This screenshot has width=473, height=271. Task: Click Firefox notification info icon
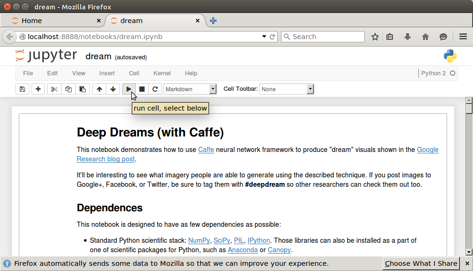7,263
